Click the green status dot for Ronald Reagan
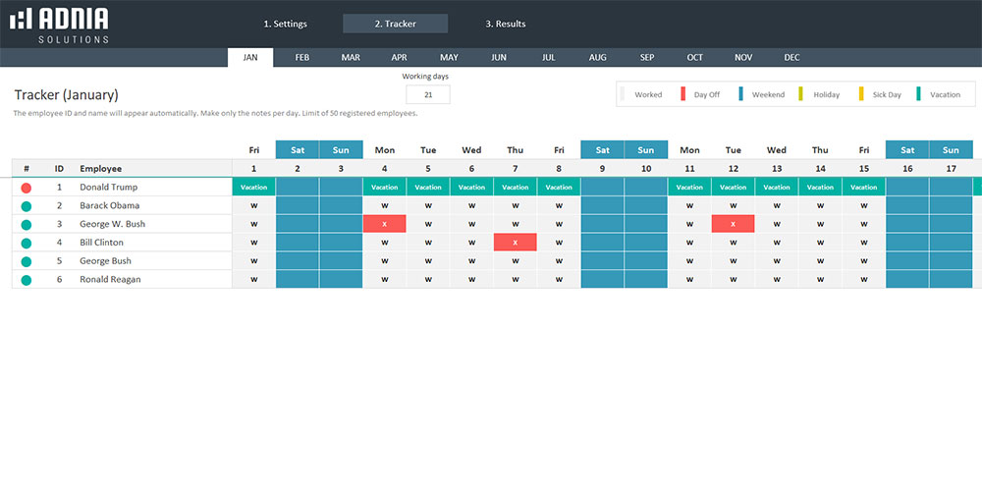This screenshot has width=982, height=497. pyautogui.click(x=27, y=280)
